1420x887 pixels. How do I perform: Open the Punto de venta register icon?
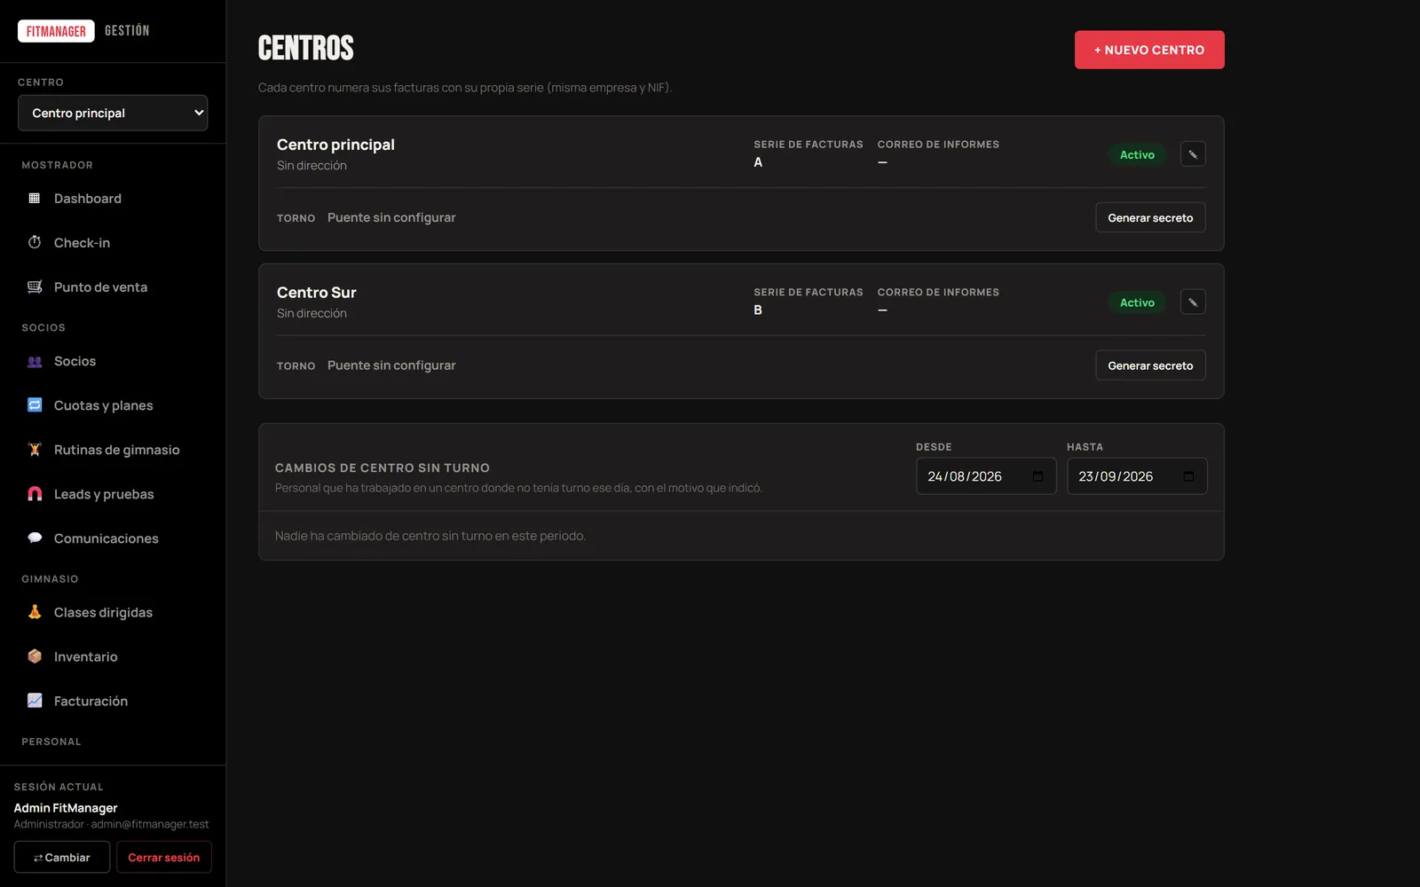tap(35, 287)
